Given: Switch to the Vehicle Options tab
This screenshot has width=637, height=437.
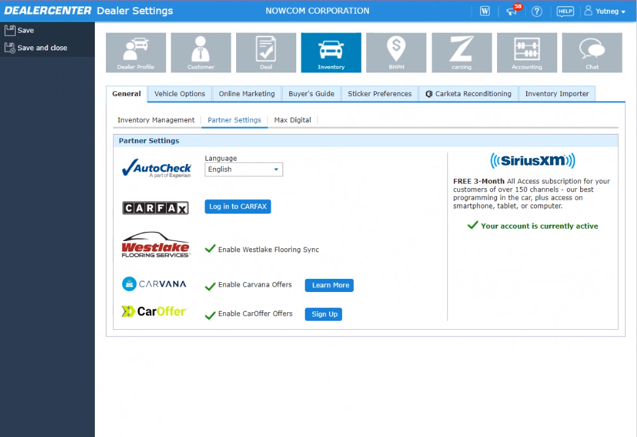Looking at the screenshot, I should 180,93.
